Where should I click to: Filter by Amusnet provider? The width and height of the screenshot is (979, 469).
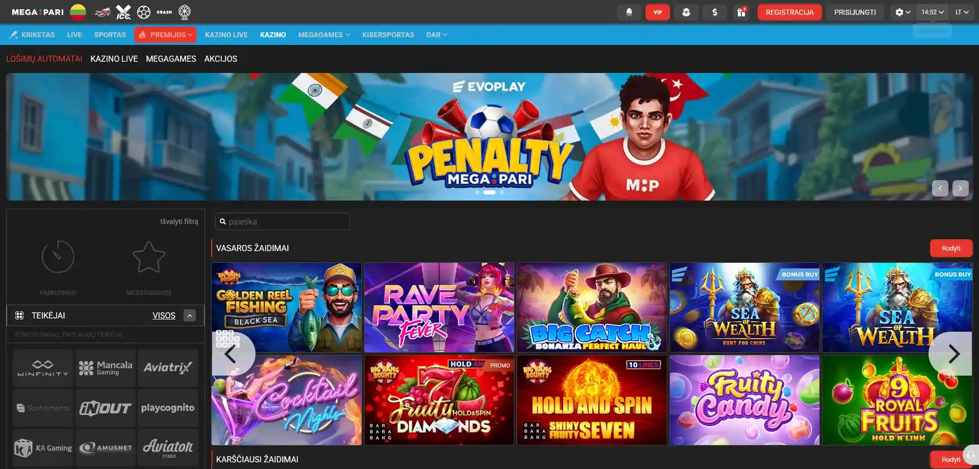pos(106,448)
